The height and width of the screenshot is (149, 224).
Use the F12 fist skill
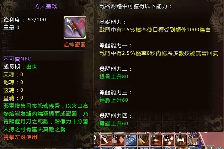(193, 140)
